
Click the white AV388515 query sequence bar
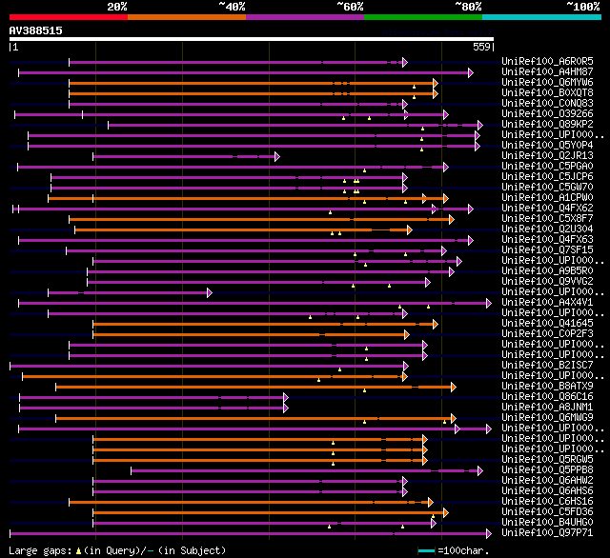point(252,39)
